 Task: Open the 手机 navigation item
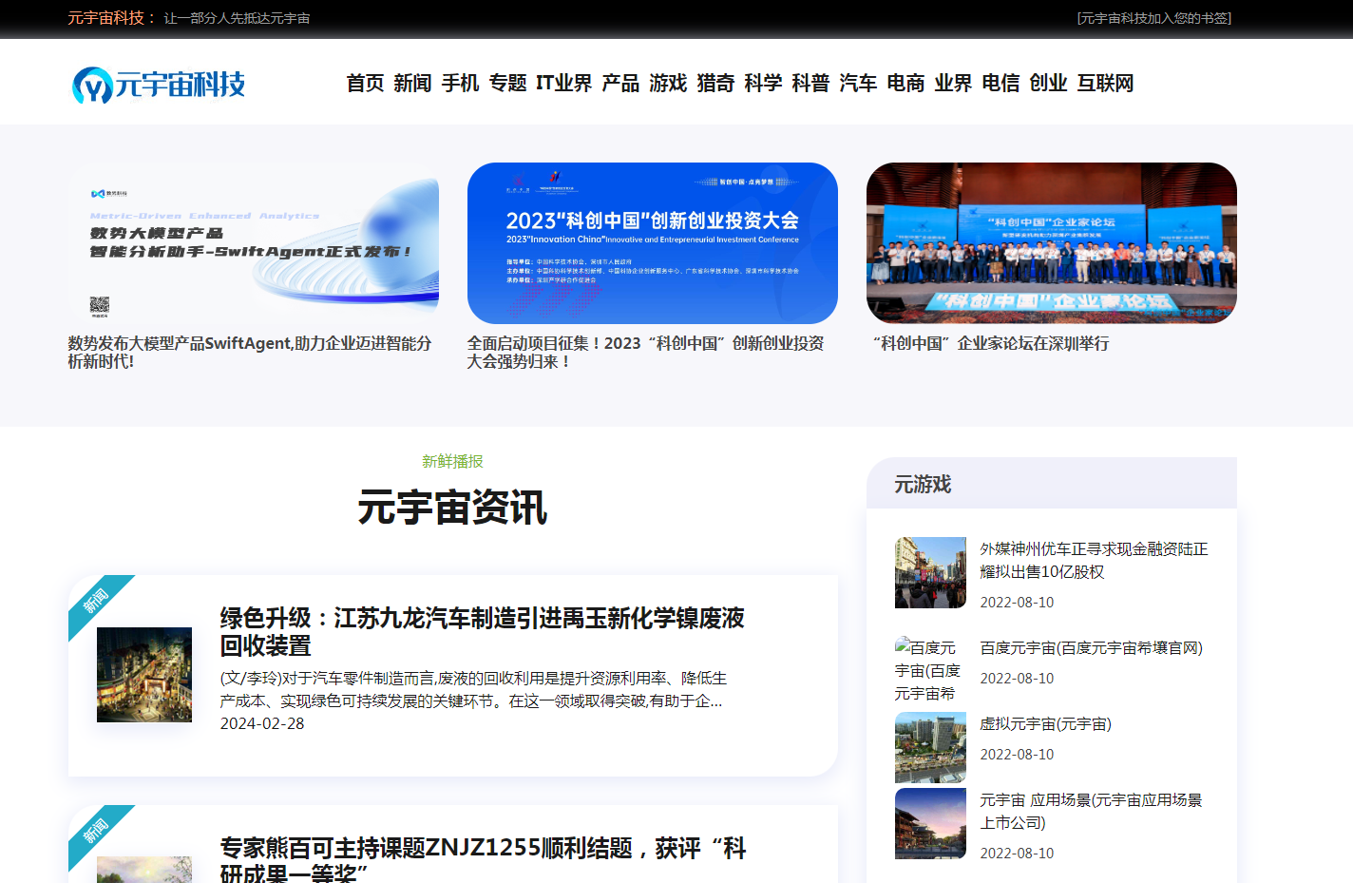point(460,84)
